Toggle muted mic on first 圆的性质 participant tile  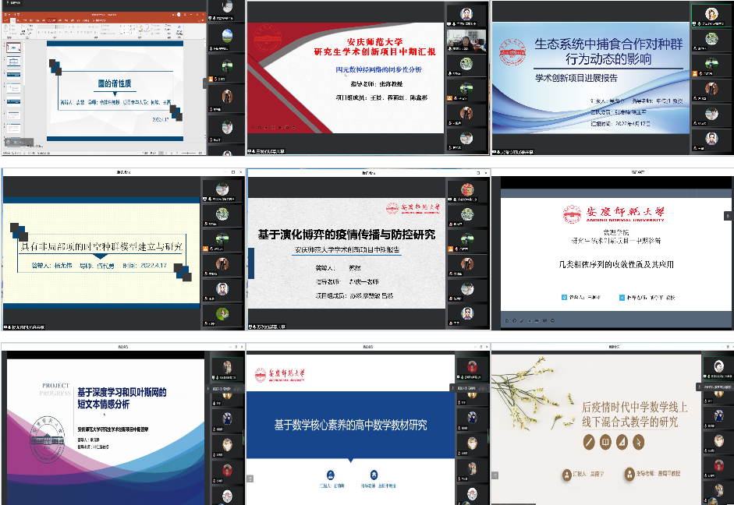[213, 18]
